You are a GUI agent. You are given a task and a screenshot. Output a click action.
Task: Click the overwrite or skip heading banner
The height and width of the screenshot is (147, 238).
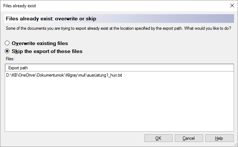(x=51, y=19)
